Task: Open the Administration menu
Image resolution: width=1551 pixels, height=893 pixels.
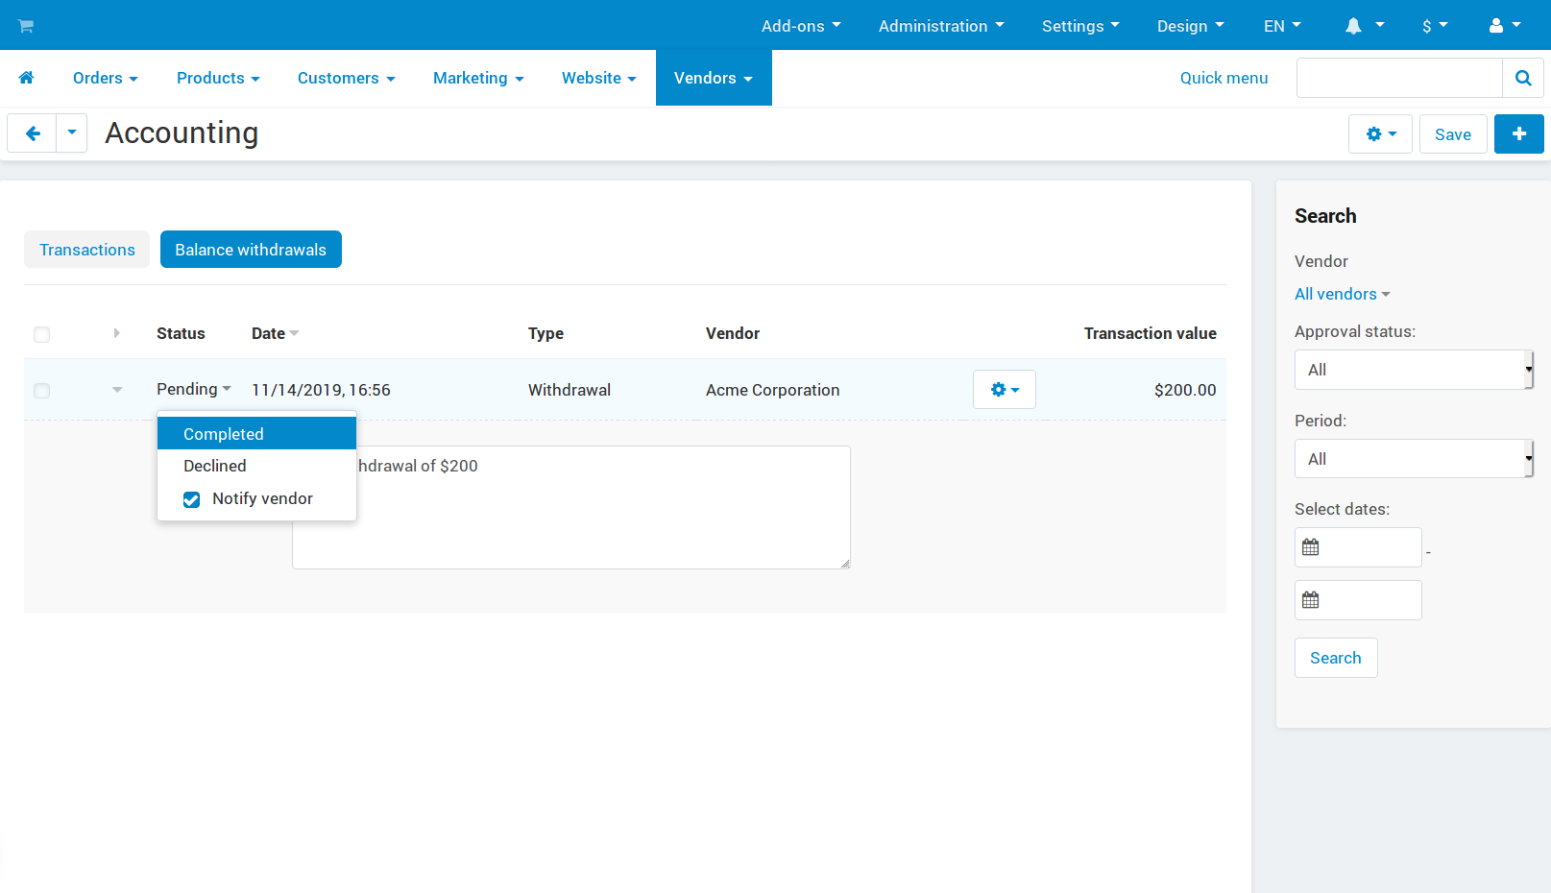Action: [x=941, y=26]
